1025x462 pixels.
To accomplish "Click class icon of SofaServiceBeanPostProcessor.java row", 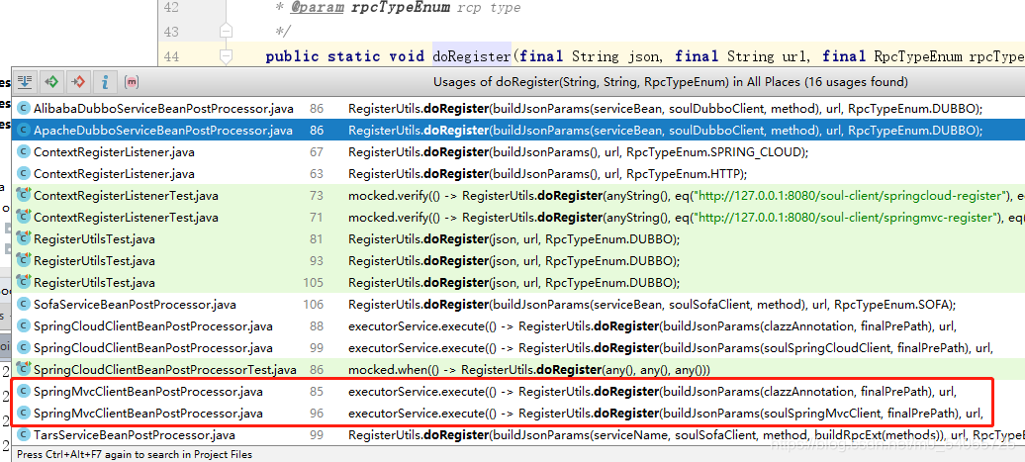I will 24,305.
